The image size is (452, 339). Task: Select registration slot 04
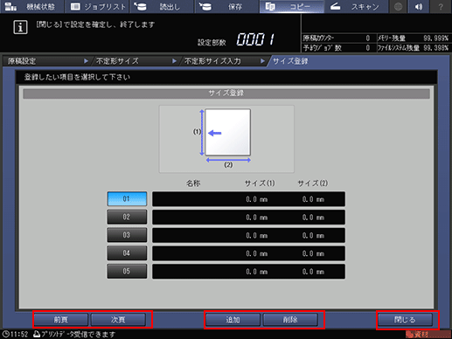tap(127, 253)
